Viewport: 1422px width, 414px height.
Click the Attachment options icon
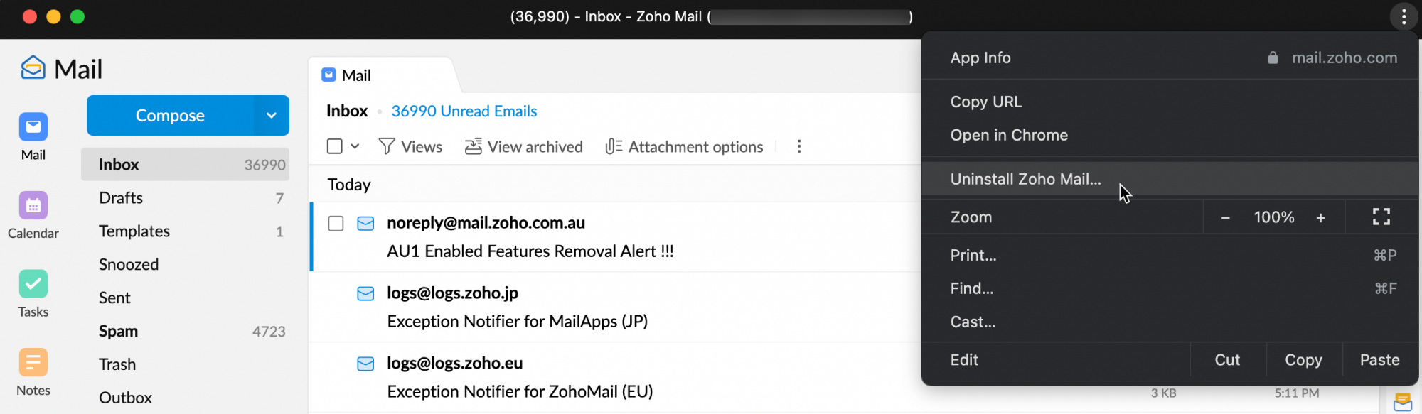pyautogui.click(x=614, y=146)
